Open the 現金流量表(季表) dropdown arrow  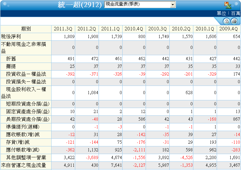(173, 5)
